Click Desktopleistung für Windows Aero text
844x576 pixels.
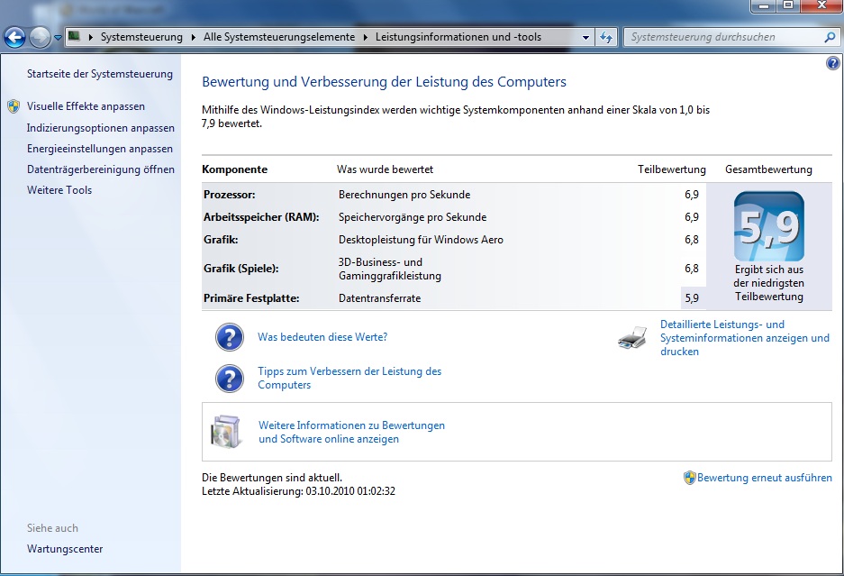(421, 240)
